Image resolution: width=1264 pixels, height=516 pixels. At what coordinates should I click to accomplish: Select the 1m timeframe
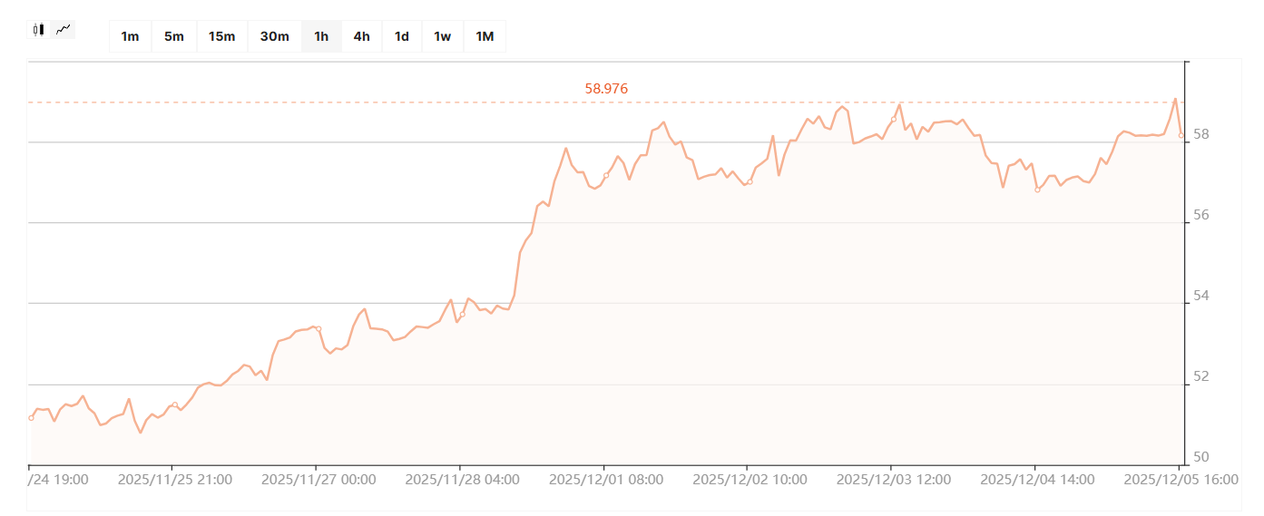pos(130,36)
